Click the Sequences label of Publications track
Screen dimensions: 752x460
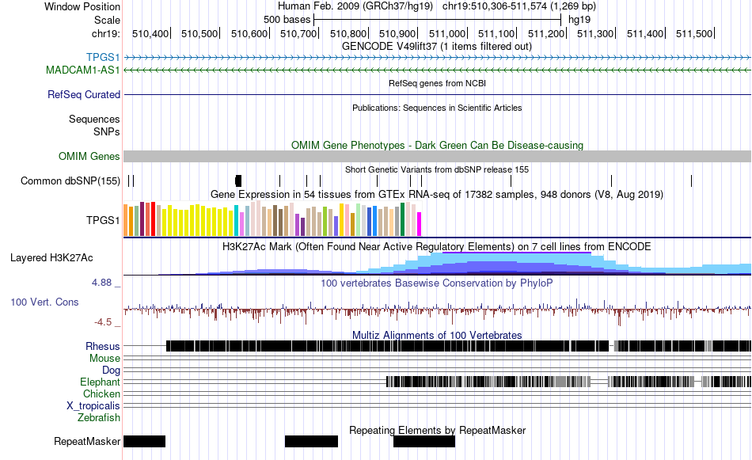click(x=94, y=119)
